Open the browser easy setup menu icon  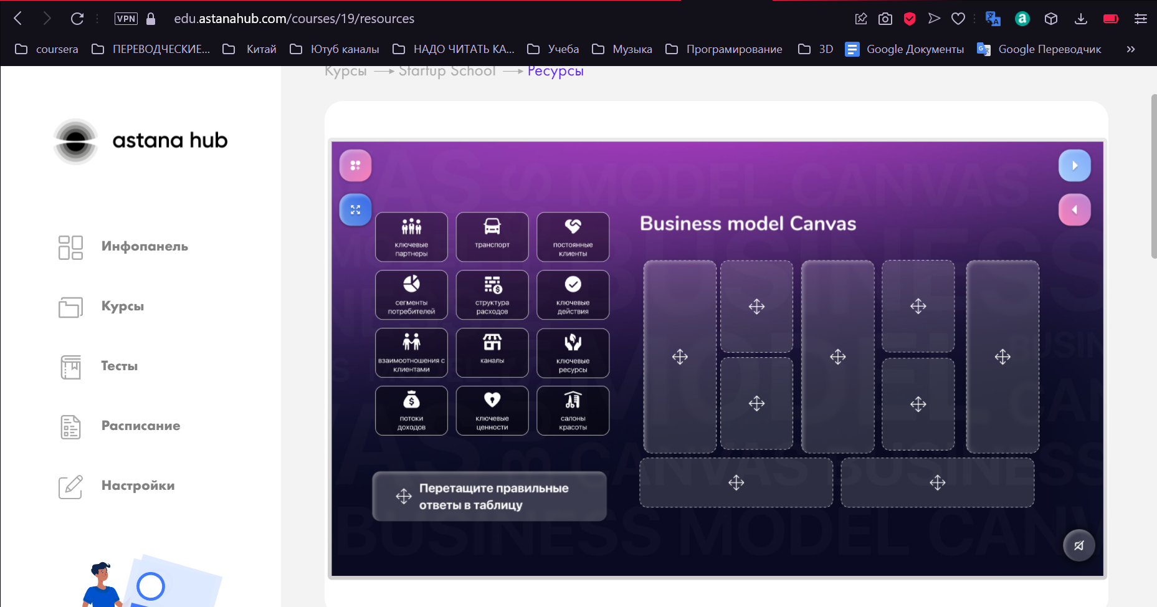click(1141, 19)
